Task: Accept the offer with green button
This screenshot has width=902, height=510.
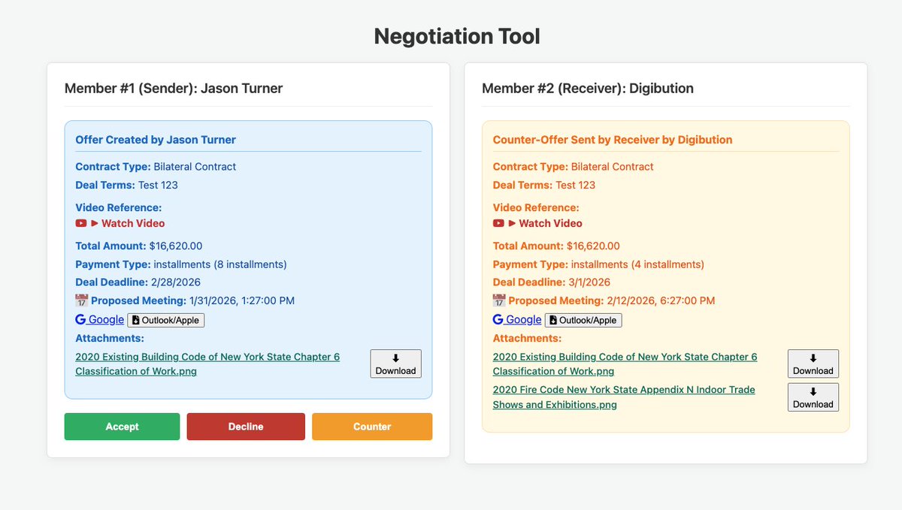Action: click(122, 427)
